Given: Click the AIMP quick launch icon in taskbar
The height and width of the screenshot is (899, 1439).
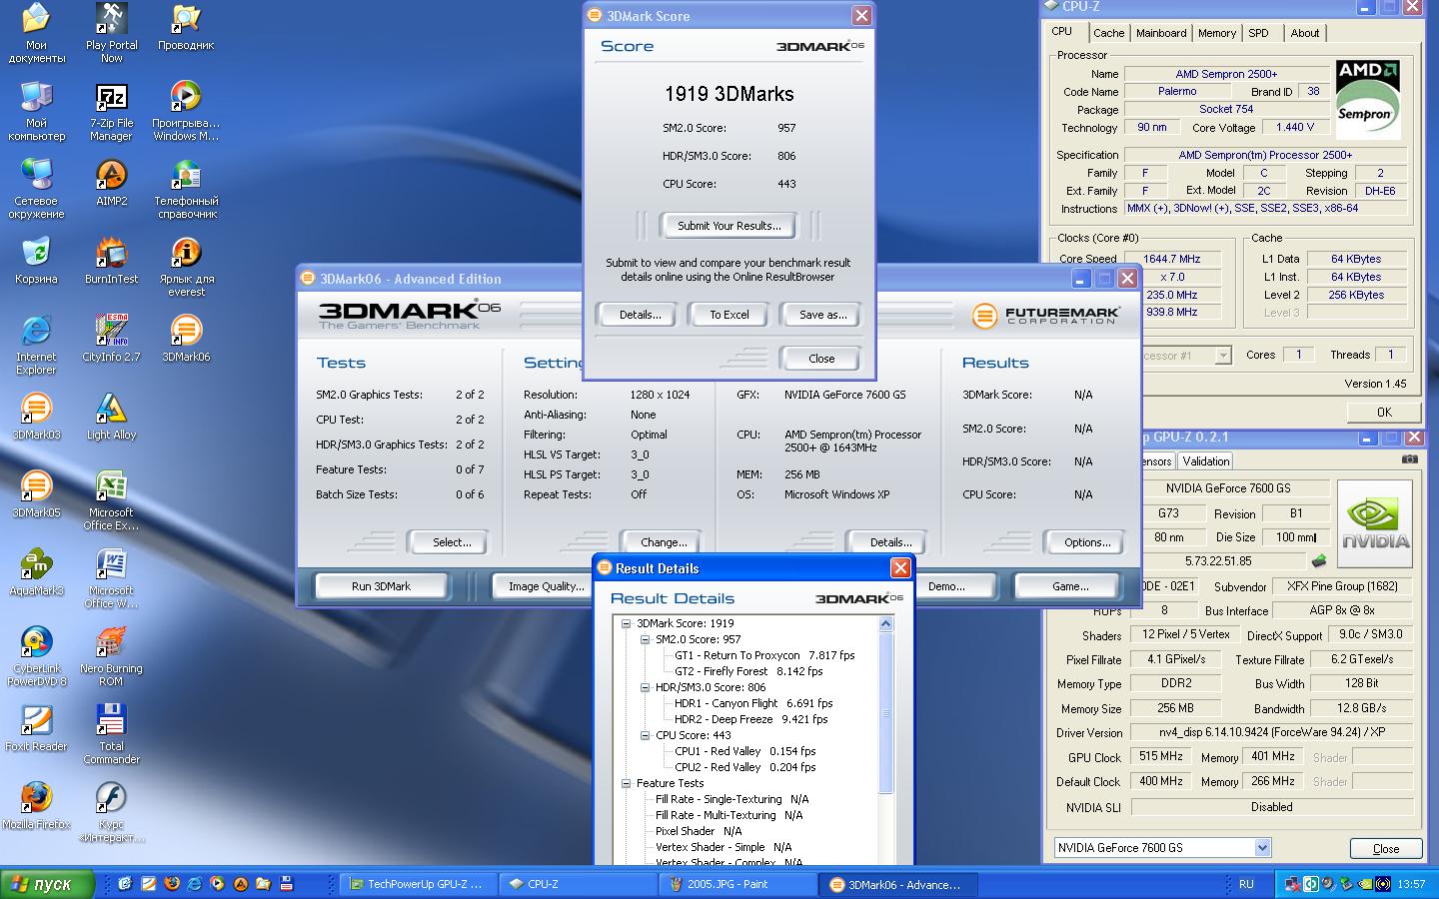Looking at the screenshot, I should (x=240, y=883).
